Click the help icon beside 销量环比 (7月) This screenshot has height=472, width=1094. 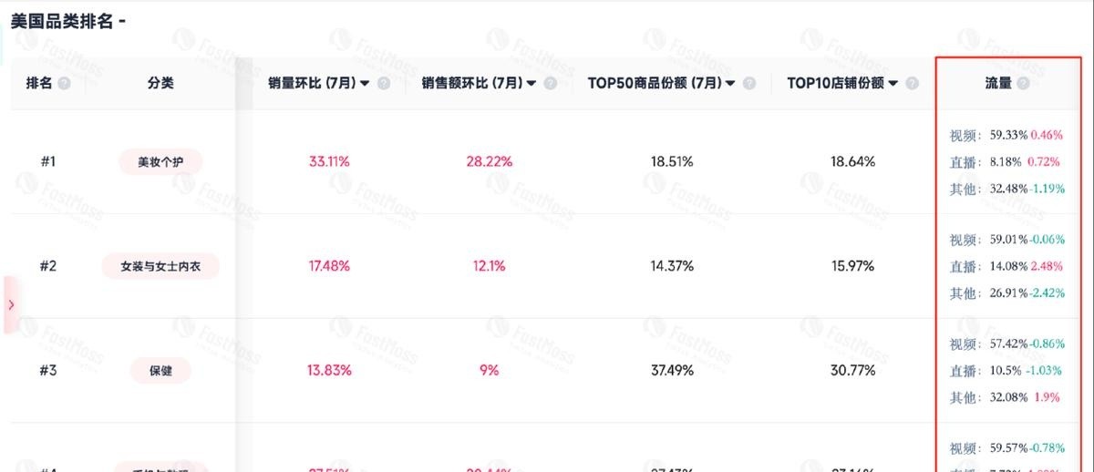[x=384, y=83]
